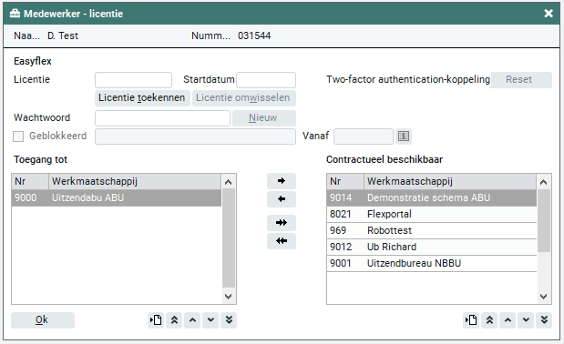Select the Flexportal row
This screenshot has height=344, width=564.
[x=431, y=215]
